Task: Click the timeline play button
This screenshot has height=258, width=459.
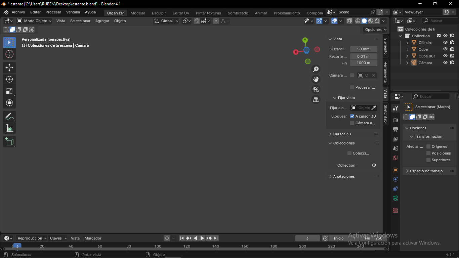Action: pyautogui.click(x=202, y=238)
